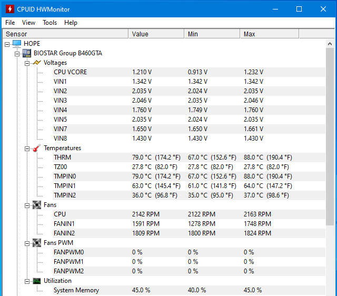Collapse the Temperatures section

click(27, 149)
